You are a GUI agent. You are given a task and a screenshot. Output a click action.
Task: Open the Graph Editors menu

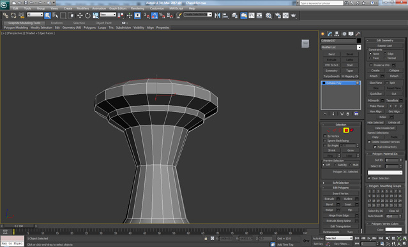pyautogui.click(x=117, y=8)
